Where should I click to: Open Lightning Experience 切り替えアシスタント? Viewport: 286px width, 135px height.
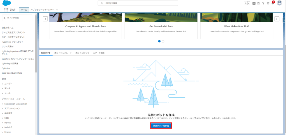[18, 53]
